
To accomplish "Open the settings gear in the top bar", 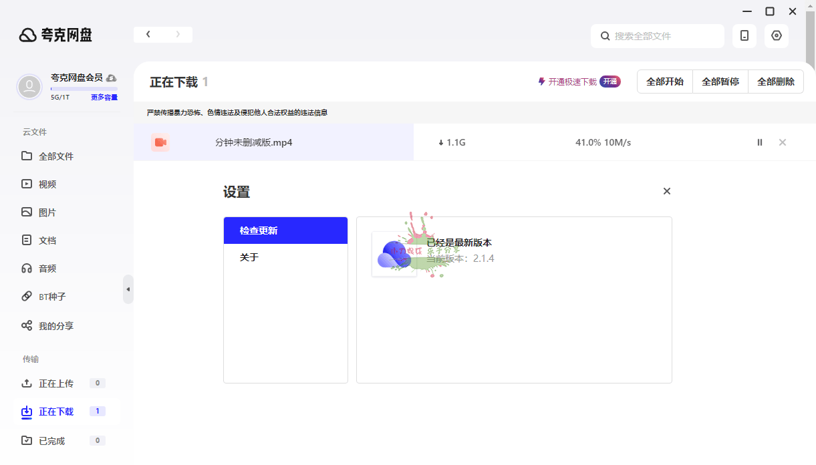I will tap(776, 35).
